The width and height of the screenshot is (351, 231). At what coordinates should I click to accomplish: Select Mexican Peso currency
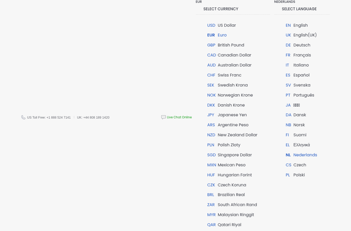(x=227, y=165)
